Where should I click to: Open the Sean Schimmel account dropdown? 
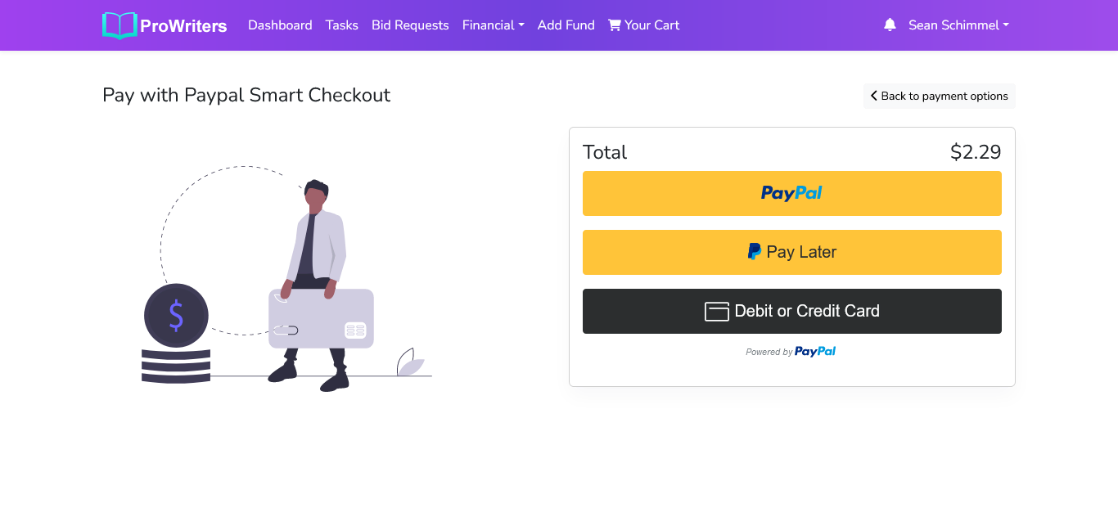(958, 25)
